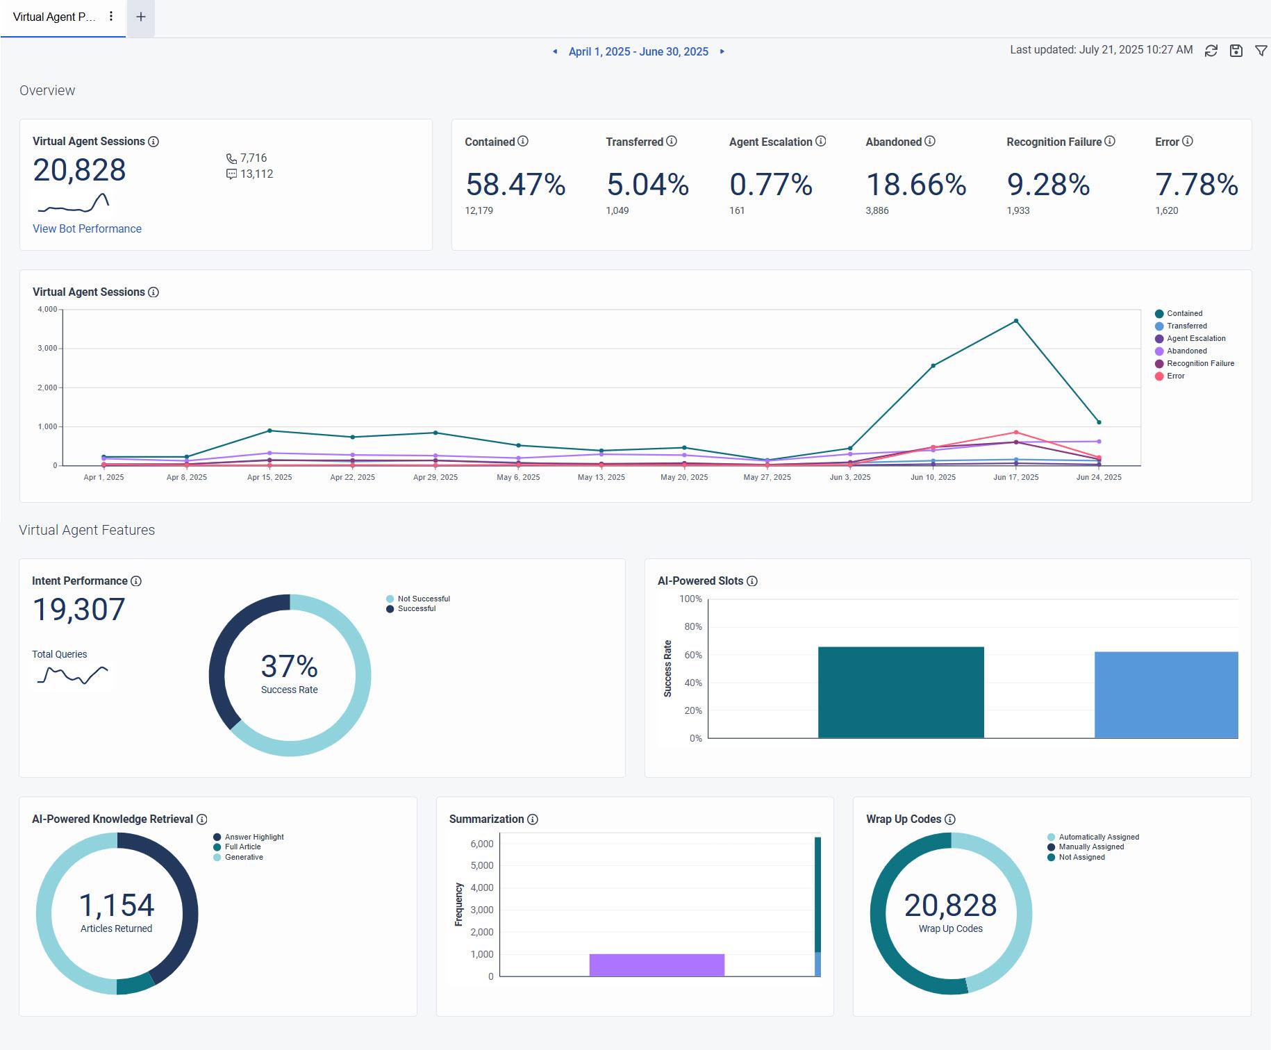Viewport: 1271px width, 1050px height.
Task: Show the Intent Performance info tooltip
Action: [137, 581]
